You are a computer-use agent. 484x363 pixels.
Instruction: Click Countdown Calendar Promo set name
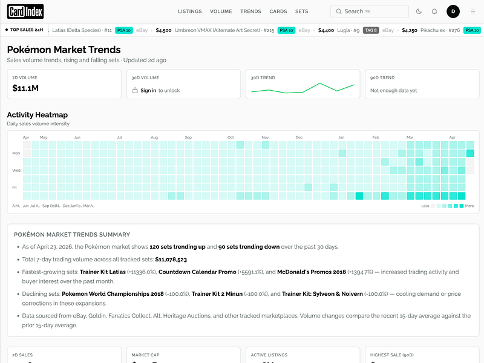(197, 272)
